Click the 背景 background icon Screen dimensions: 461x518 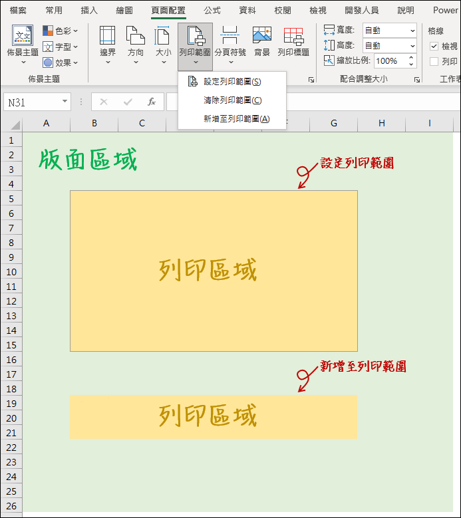click(x=262, y=35)
